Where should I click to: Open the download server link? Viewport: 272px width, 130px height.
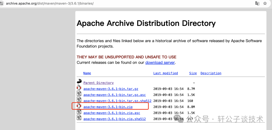(x=160, y=63)
